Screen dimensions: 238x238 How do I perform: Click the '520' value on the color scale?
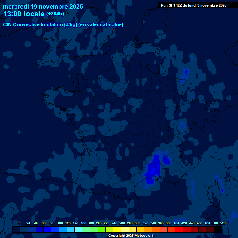(223, 223)
